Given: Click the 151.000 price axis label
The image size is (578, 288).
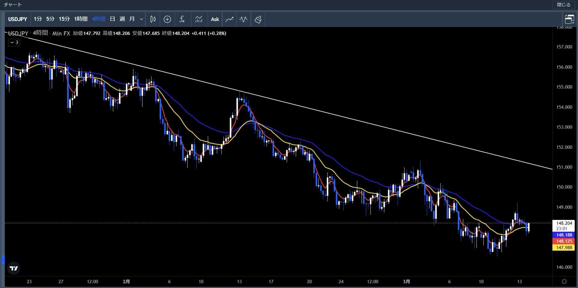Looking at the screenshot, I should coord(564,167).
